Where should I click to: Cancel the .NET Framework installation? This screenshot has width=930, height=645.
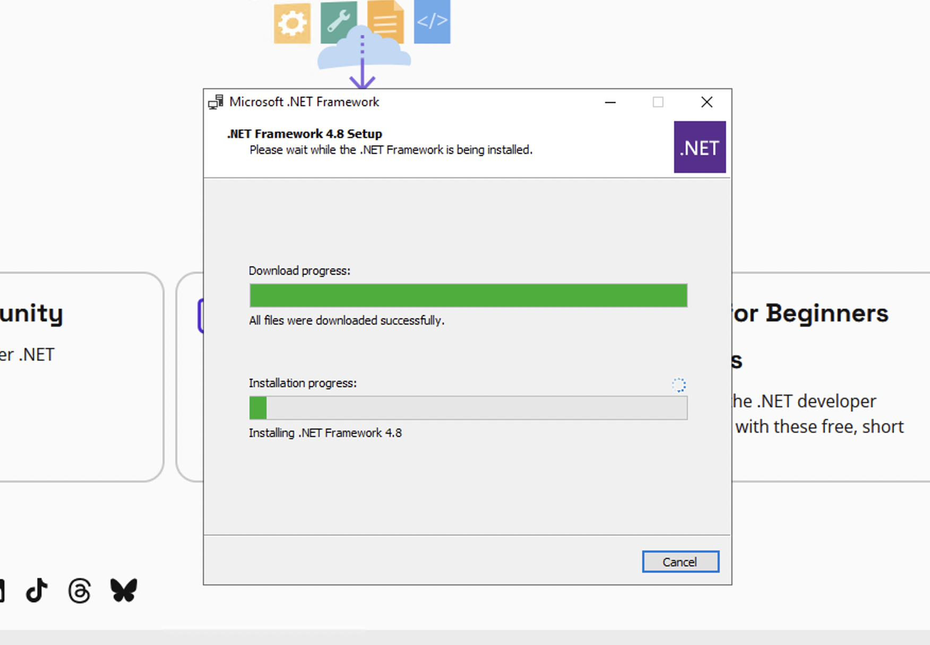pyautogui.click(x=680, y=562)
